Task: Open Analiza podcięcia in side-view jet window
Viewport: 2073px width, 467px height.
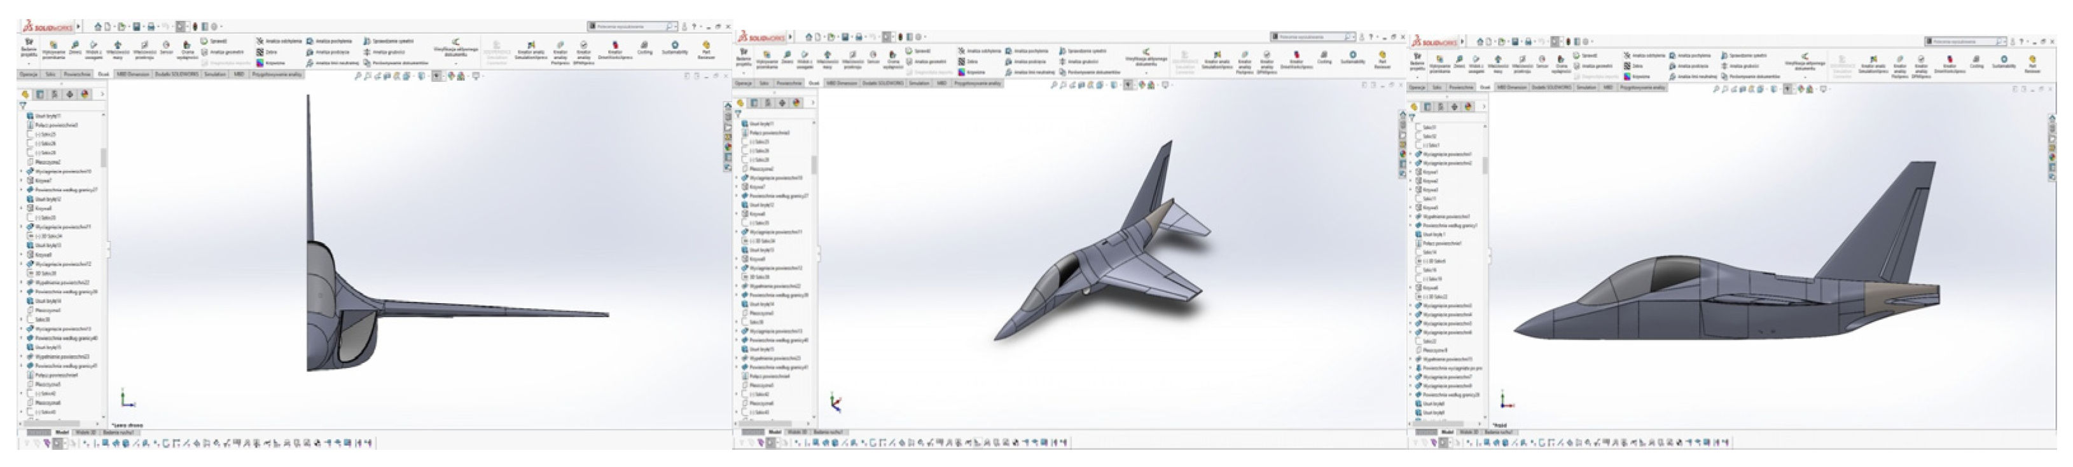Action: [1690, 66]
